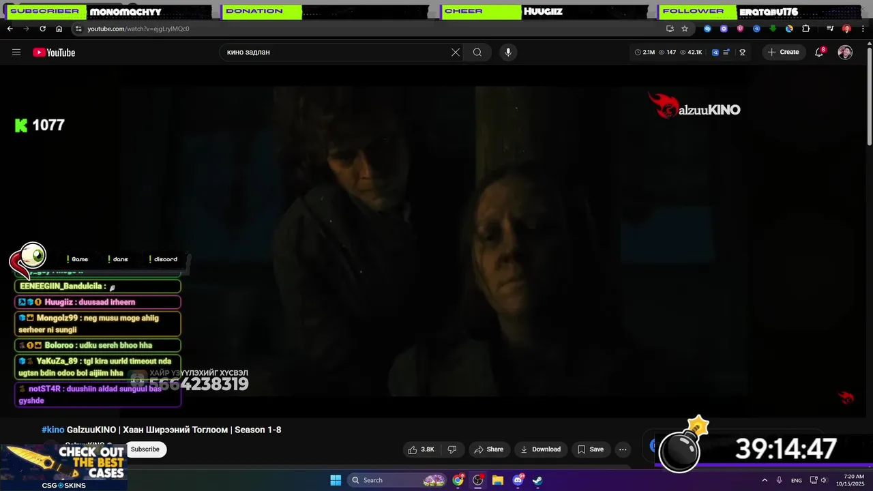Go back with the browser back arrow
The width and height of the screenshot is (873, 491).
(x=10, y=29)
